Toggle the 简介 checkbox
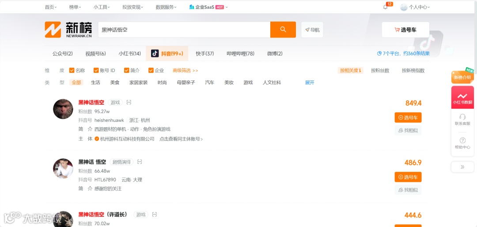This screenshot has width=477, height=227. (127, 70)
